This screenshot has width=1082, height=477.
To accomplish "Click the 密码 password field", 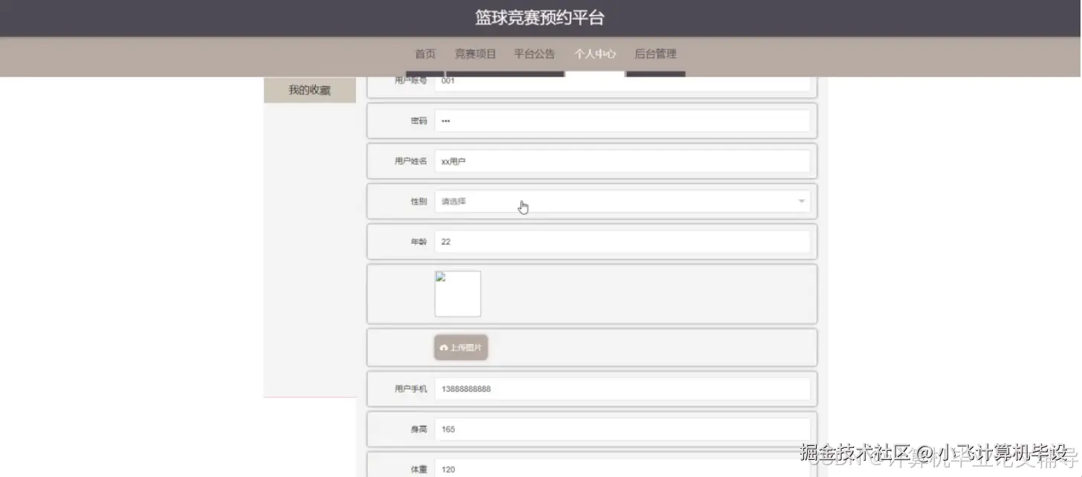I will (622, 121).
